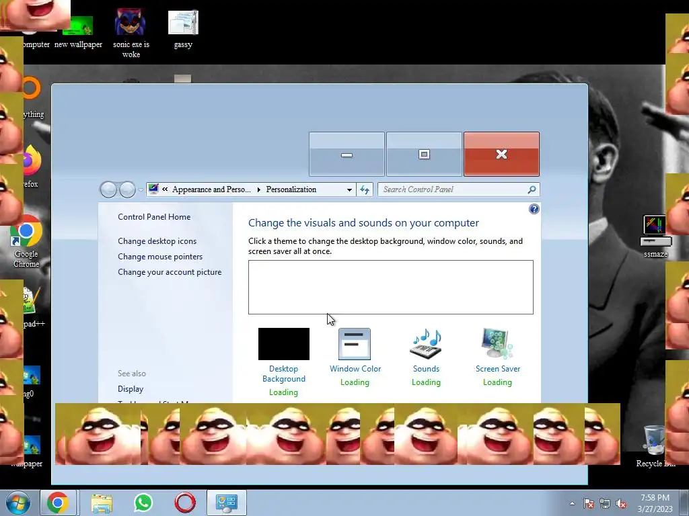Click the Sounds link text
689x516 pixels.
coord(426,369)
